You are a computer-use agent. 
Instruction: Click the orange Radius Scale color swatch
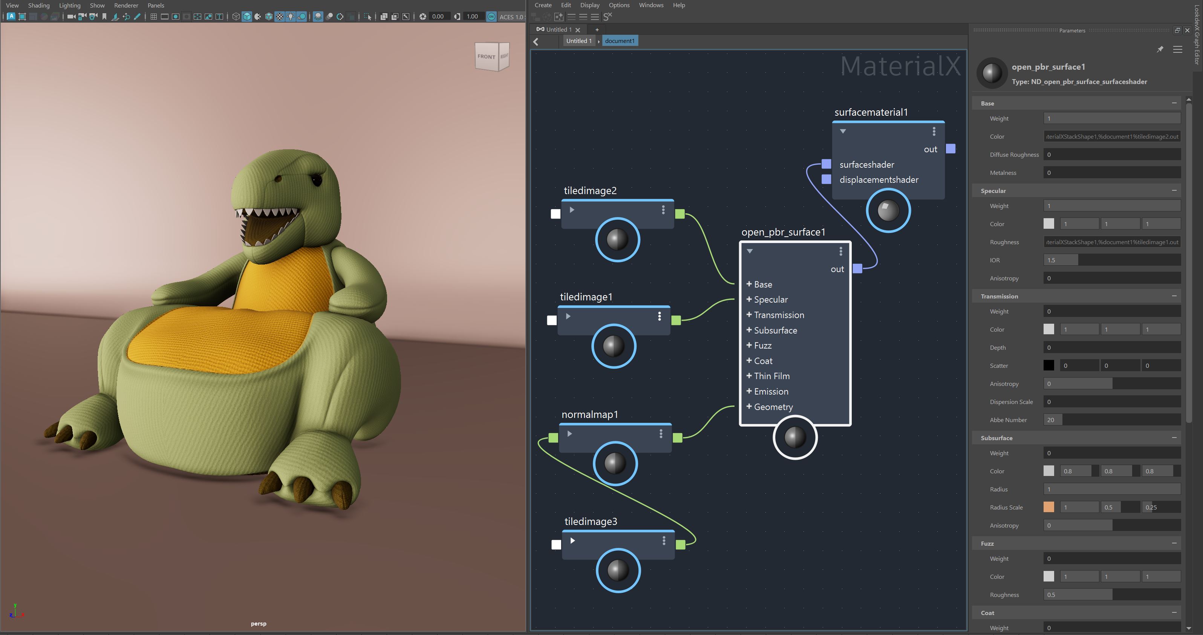pos(1048,507)
